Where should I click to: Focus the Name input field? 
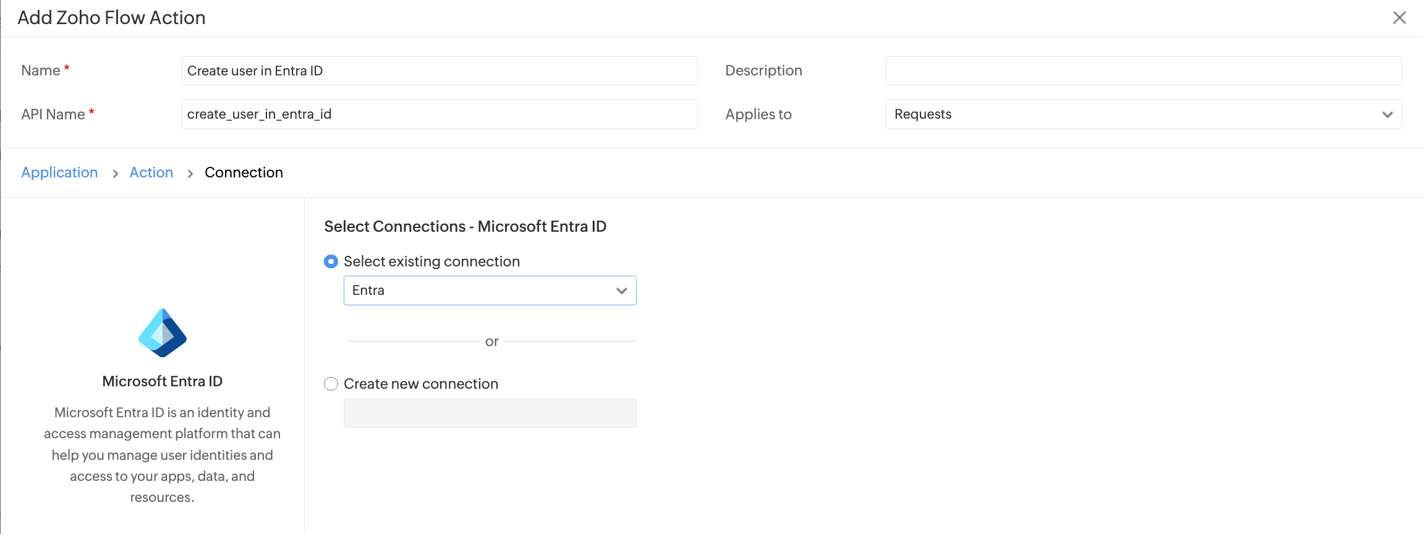click(x=439, y=71)
